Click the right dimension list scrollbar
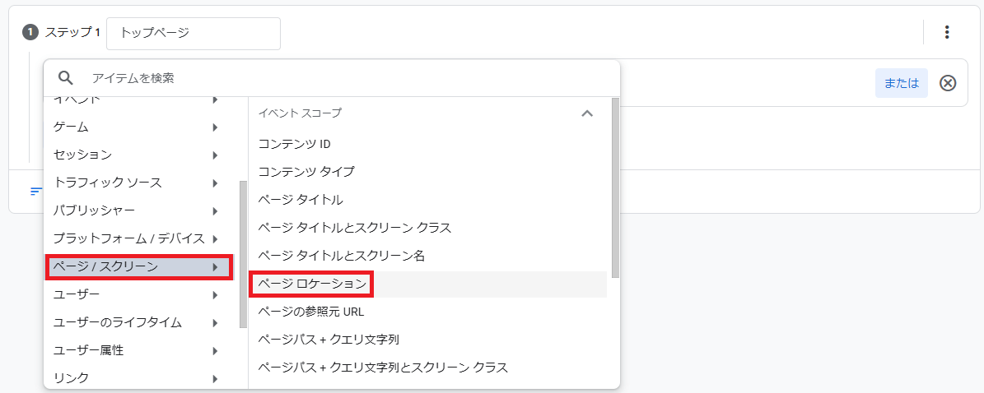The height and width of the screenshot is (393, 984). point(615,189)
